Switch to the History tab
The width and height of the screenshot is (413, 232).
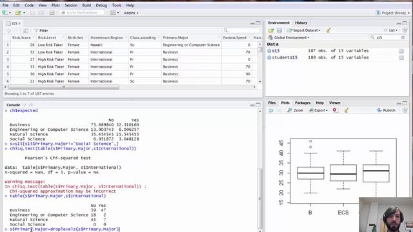coord(301,23)
